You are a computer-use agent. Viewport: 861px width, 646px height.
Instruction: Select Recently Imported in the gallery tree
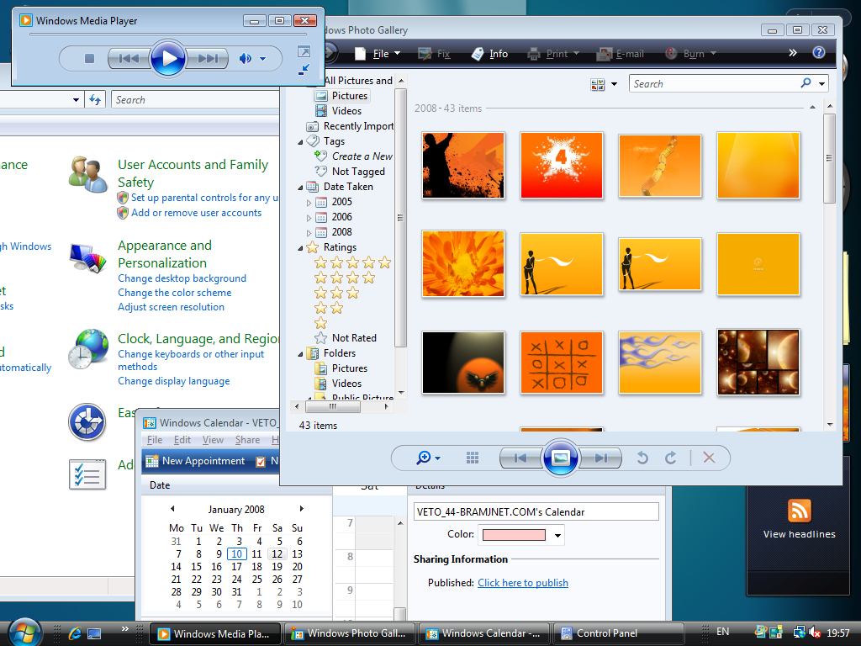pos(350,126)
